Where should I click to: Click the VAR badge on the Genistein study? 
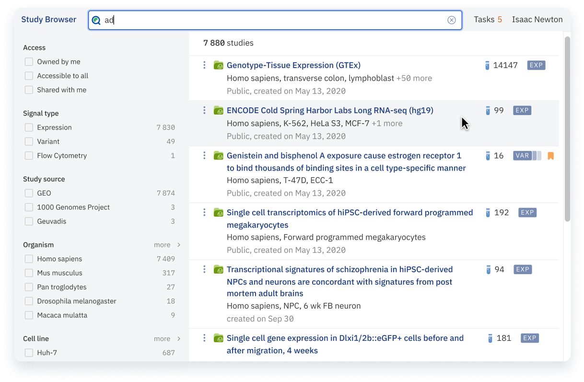(x=522, y=156)
